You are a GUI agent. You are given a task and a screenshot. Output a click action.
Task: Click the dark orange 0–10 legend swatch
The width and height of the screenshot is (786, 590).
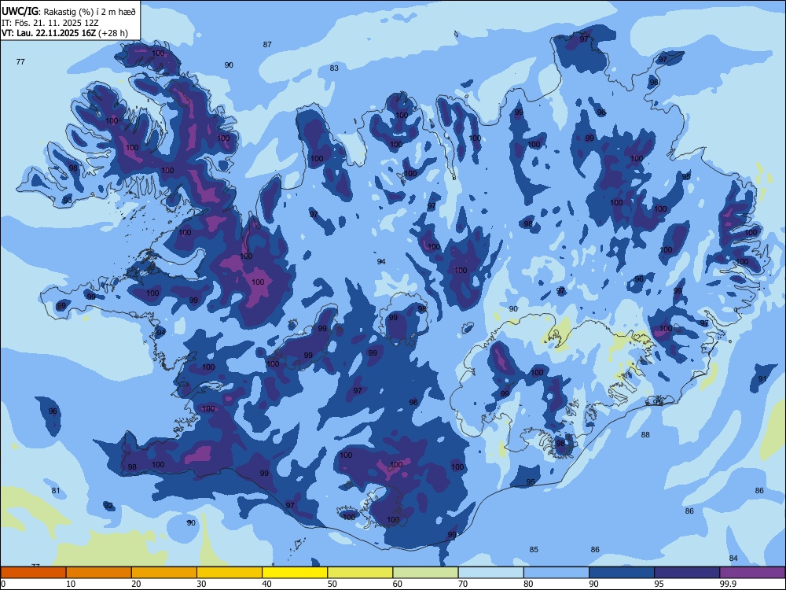33,573
